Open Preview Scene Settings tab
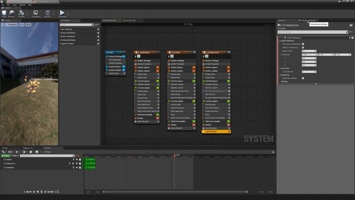The image size is (355, 200). [308, 21]
